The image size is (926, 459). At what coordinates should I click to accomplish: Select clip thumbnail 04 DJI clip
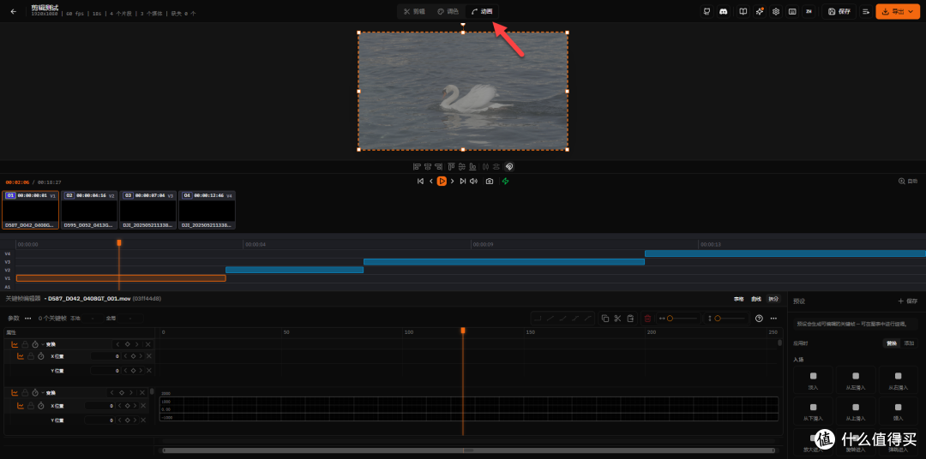click(207, 210)
